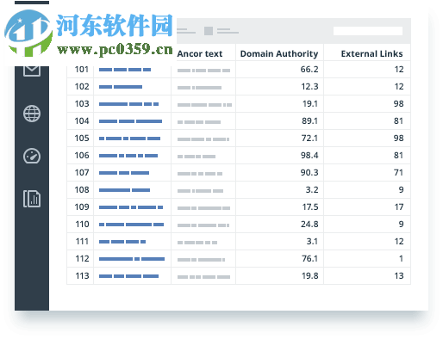Open the speedometer dashboard sidebar icon
The height and width of the screenshot is (339, 443).
click(x=32, y=156)
